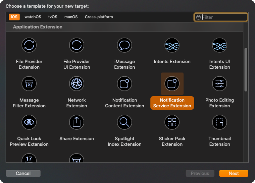Select the Share Extension icon
This screenshot has height=183, width=255.
(77, 122)
